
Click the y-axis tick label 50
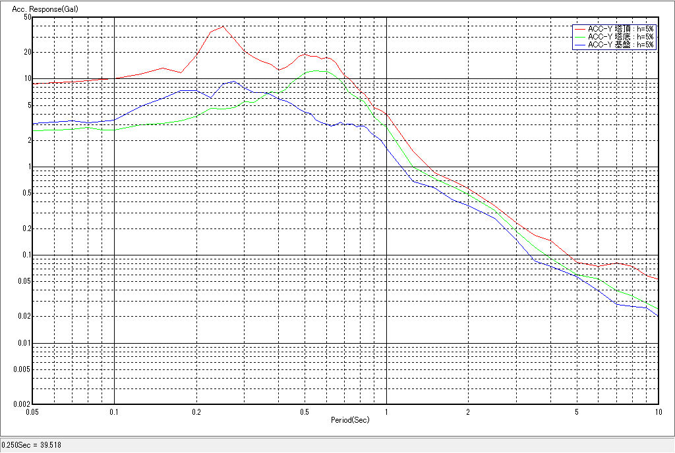click(28, 17)
